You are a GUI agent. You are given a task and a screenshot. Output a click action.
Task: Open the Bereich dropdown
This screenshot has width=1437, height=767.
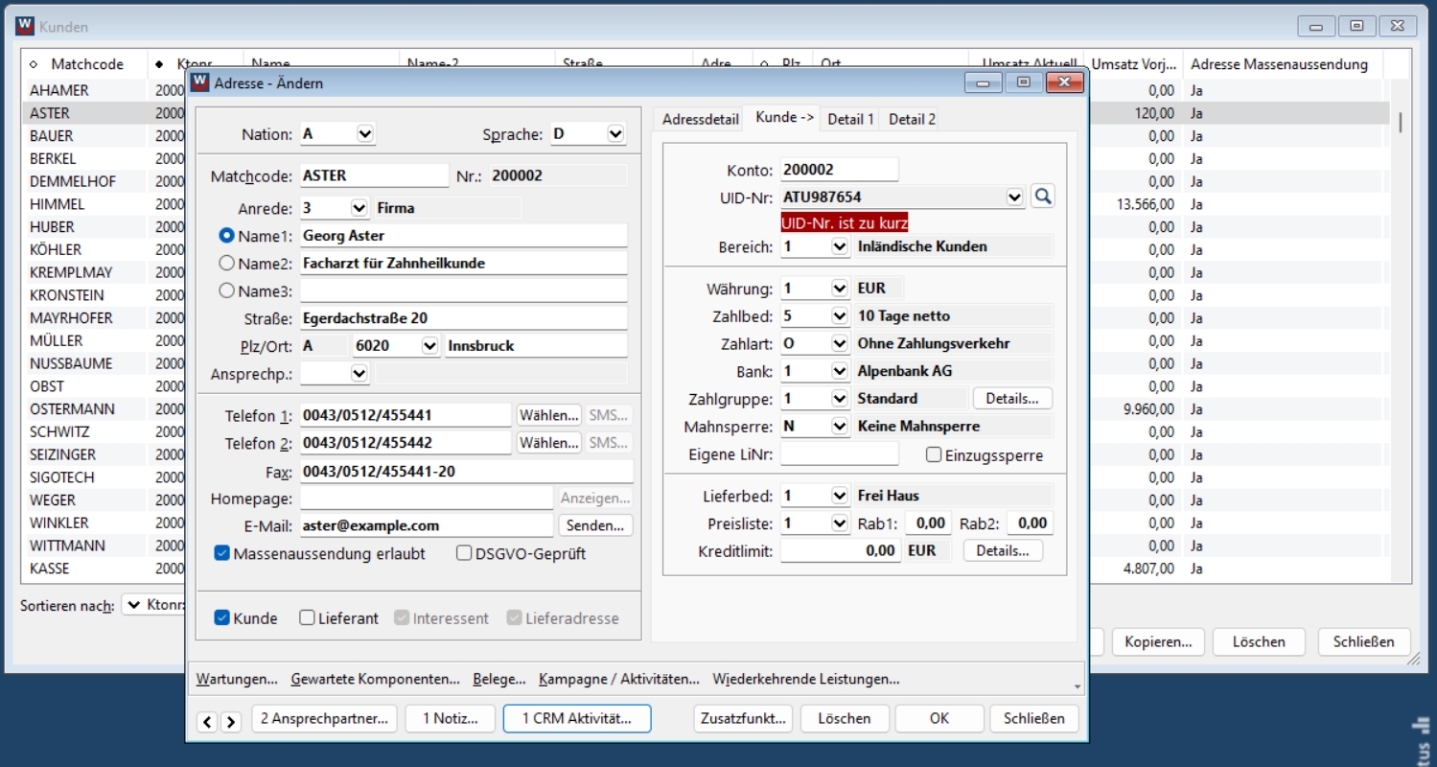coord(840,246)
